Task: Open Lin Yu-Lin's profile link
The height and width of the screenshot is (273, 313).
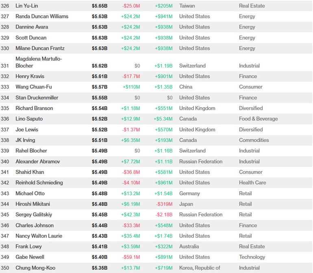Action: point(26,6)
